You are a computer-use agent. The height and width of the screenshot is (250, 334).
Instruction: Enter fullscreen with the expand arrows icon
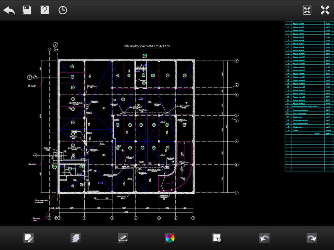point(325,10)
